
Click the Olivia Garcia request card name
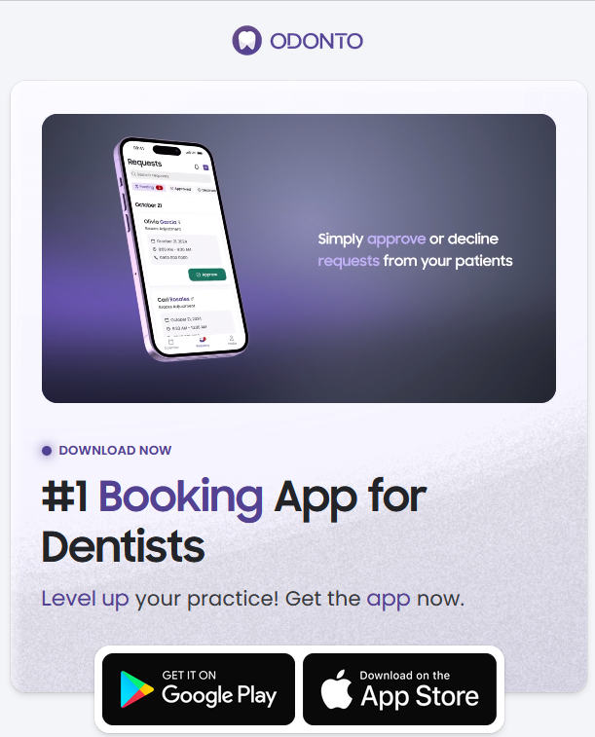[161, 221]
